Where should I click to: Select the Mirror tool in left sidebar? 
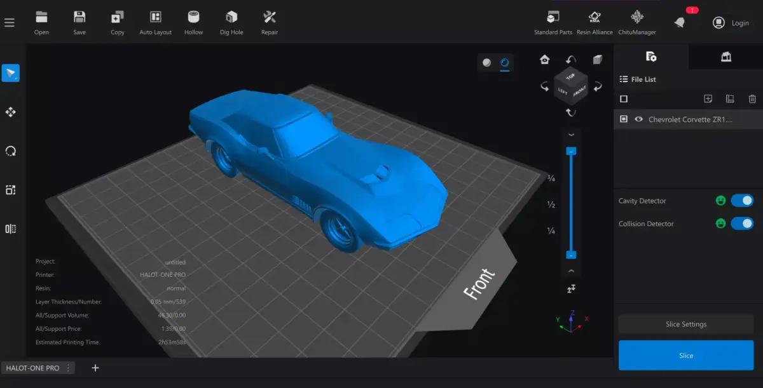pyautogui.click(x=10, y=229)
